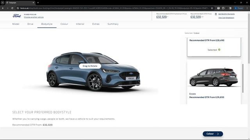This screenshot has width=250, height=140.
Task: Continue with the Colour button
Action: tap(212, 134)
